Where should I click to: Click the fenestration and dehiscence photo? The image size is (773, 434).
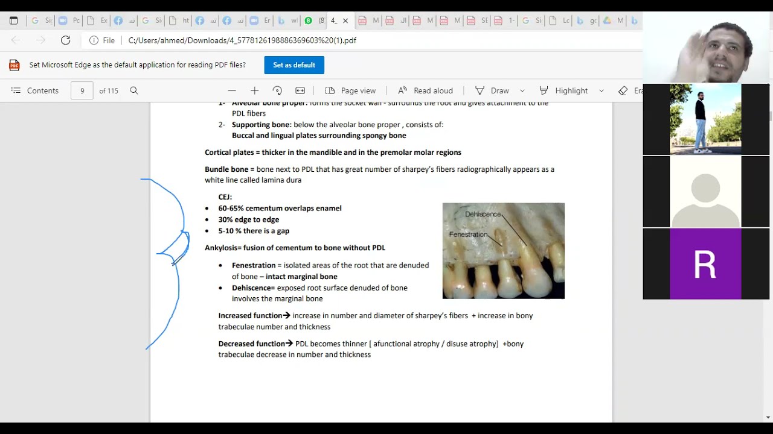pos(504,251)
